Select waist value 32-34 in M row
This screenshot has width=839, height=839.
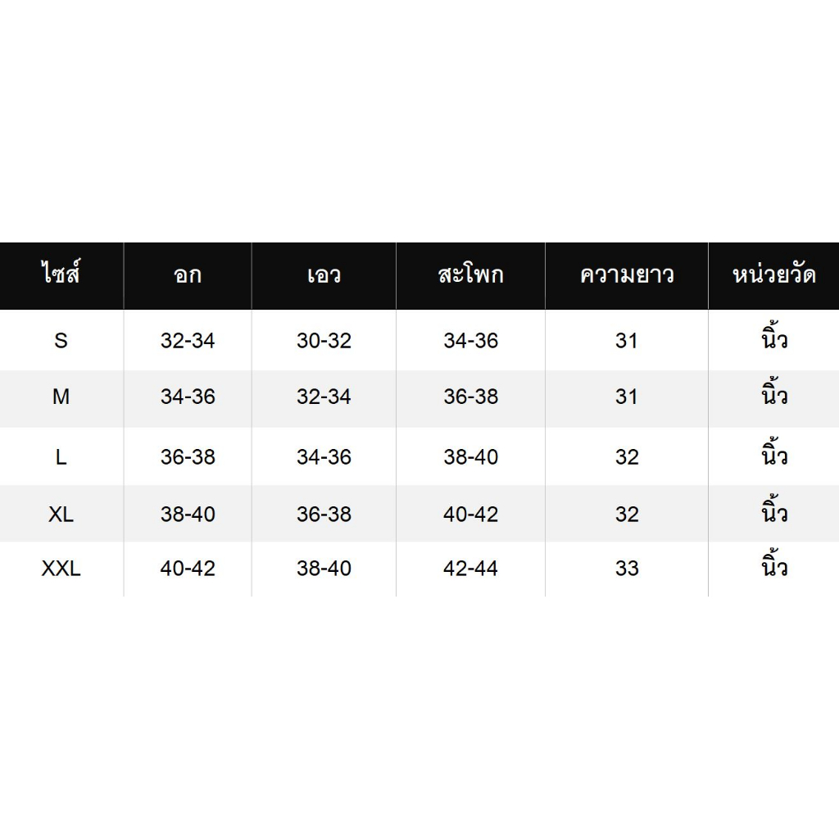[324, 397]
